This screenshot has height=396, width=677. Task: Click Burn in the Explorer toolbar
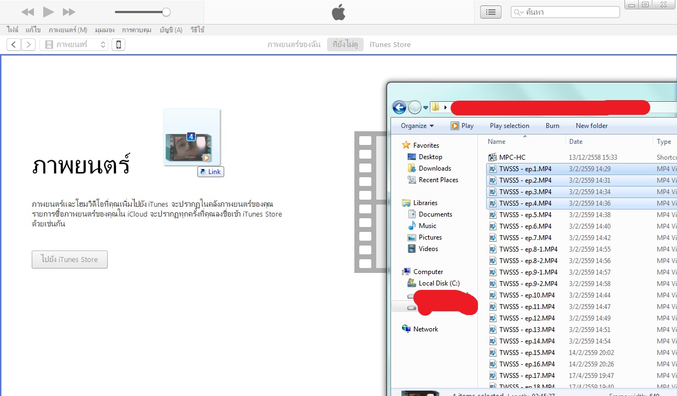tap(552, 126)
